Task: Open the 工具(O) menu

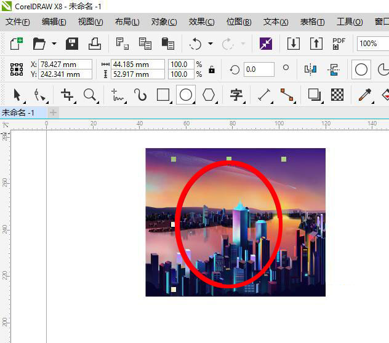Action: click(x=350, y=22)
